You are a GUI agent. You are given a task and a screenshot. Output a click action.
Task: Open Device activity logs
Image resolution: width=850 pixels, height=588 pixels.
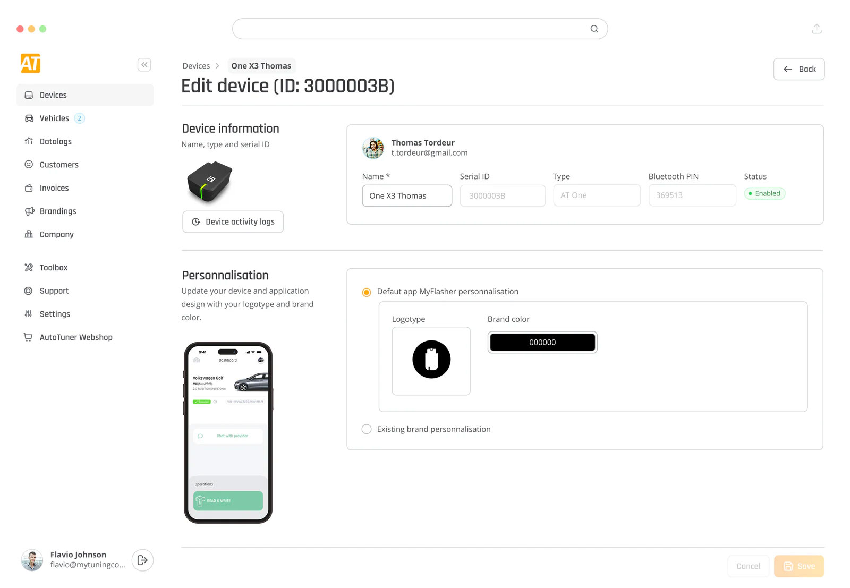[x=233, y=222]
